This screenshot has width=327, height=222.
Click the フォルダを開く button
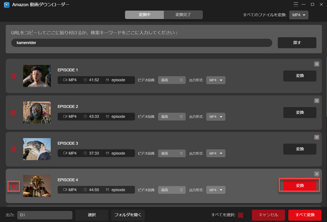pos(128,215)
